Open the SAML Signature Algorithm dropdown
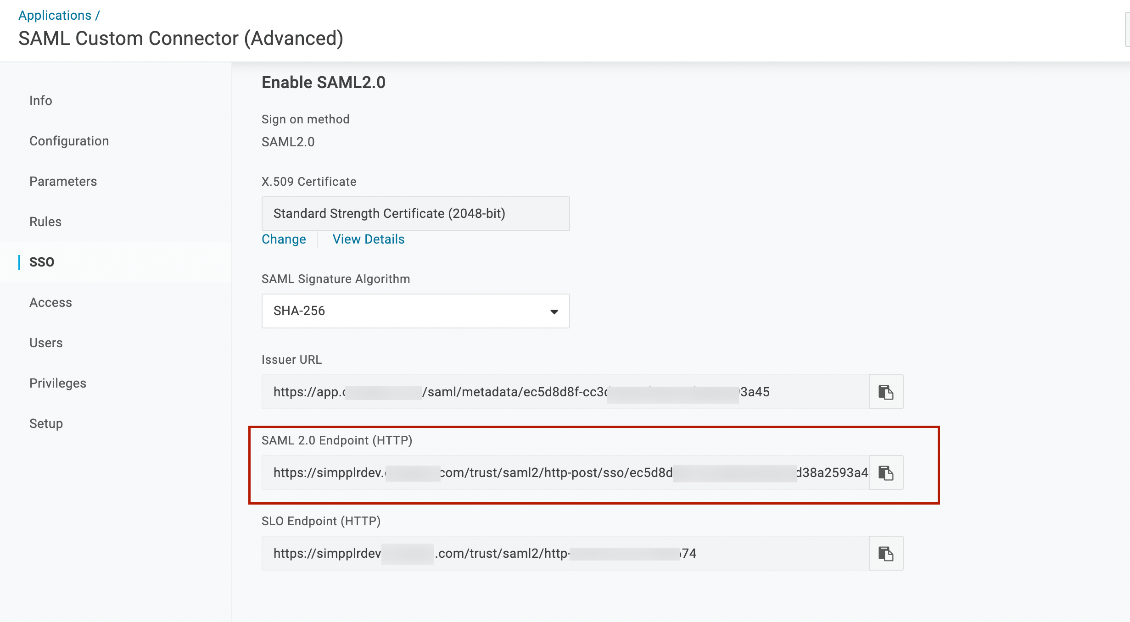Viewport: 1130px width, 622px height. pos(415,311)
